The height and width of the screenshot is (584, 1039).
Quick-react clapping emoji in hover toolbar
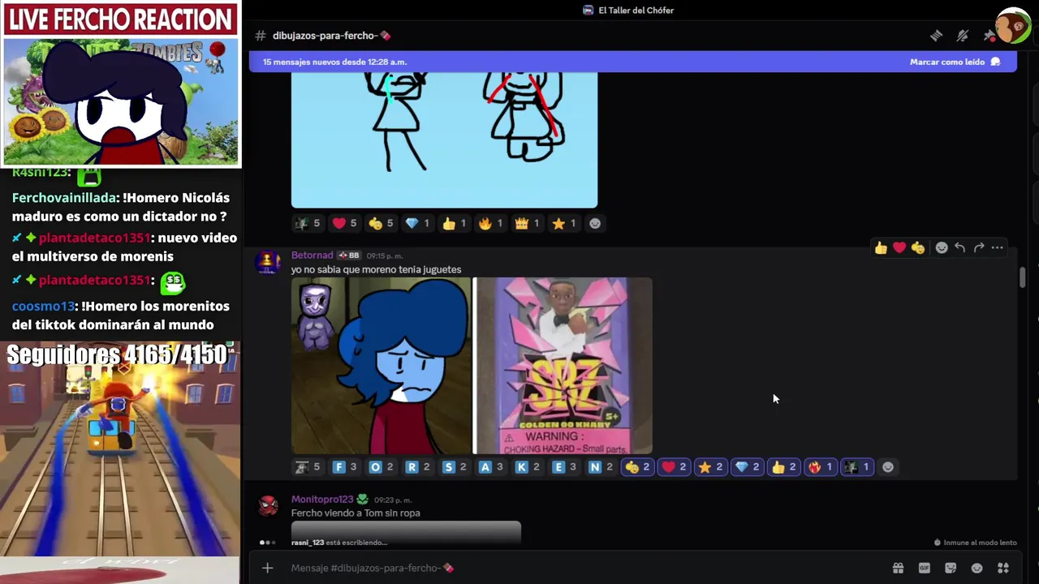point(918,247)
